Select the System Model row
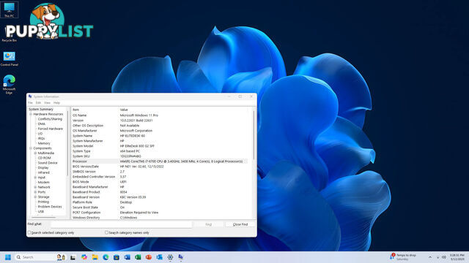469x263 pixels. point(160,146)
